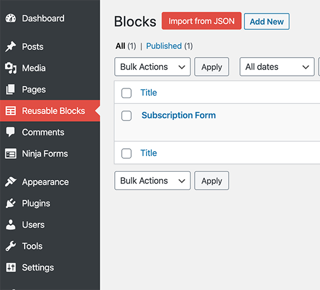Screen dimensions: 320x290
Task: Click the Import from JSON button
Action: (201, 21)
